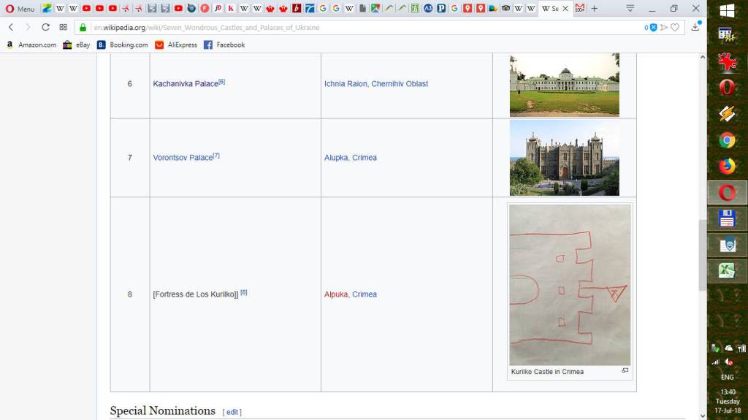This screenshot has height=420, width=748.
Task: Launch Google Chrome from the taskbar
Action: click(x=727, y=140)
